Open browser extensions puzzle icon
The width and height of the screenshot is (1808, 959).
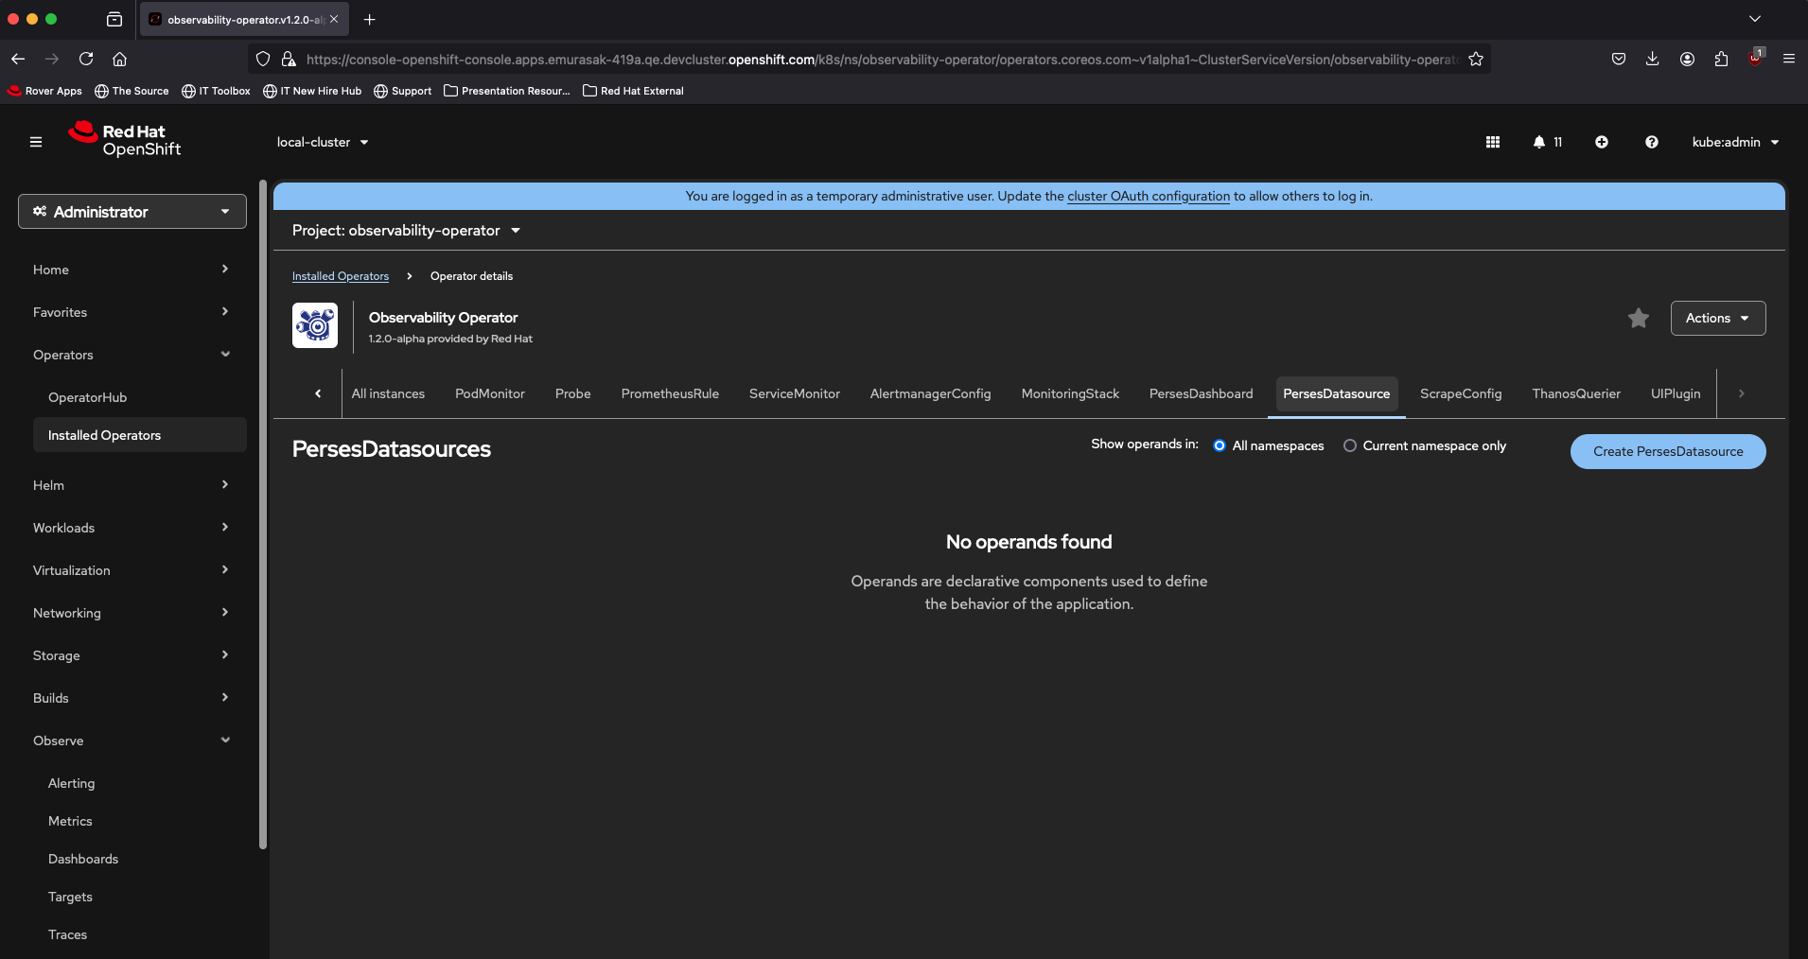point(1721,59)
